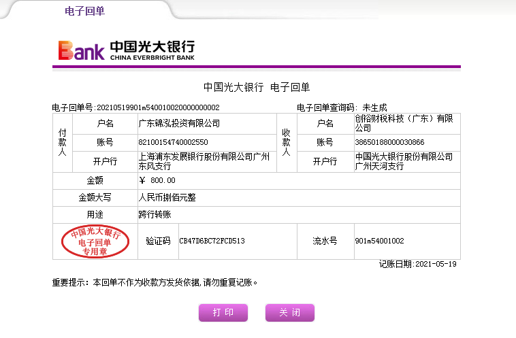The width and height of the screenshot is (516, 338).
Task: Click the 用途 label cell
Action: point(95,215)
